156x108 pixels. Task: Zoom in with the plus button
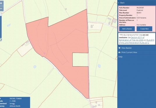[1, 3]
